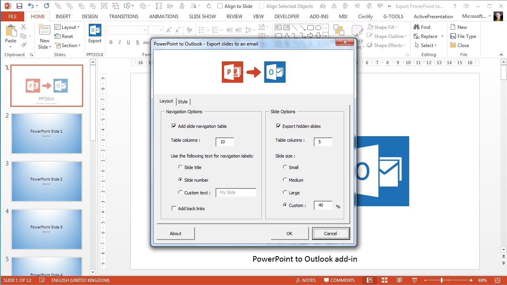Save the presentation via the floppy disk icon
This screenshot has height=285, width=507.
tap(19, 6)
